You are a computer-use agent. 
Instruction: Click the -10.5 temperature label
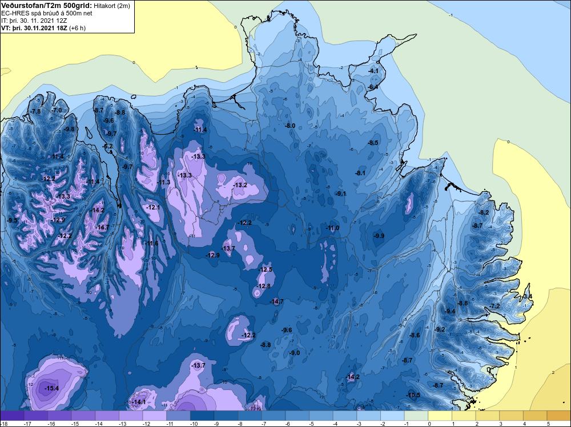point(413,396)
